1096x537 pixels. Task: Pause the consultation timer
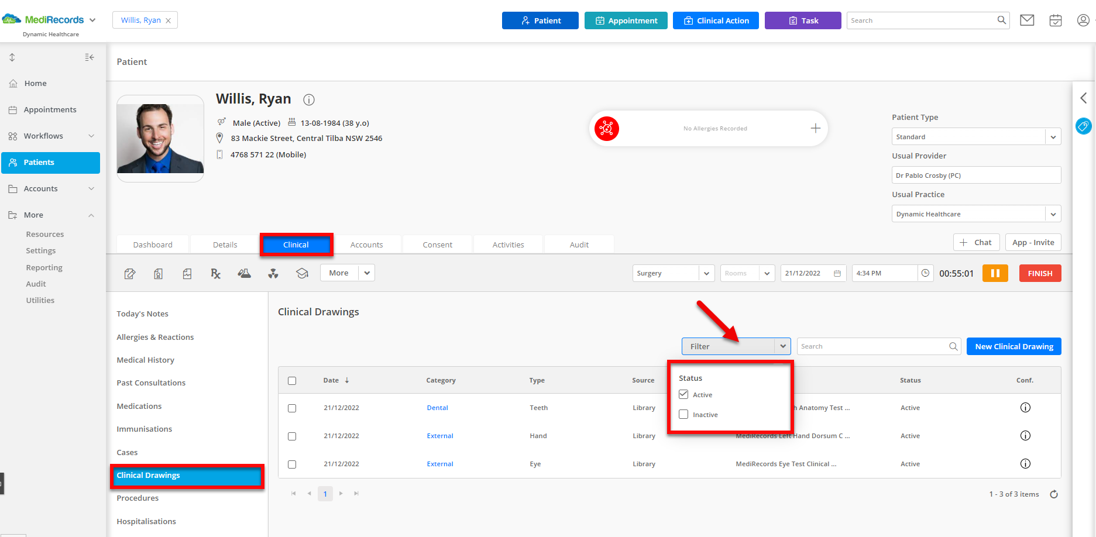tap(995, 273)
